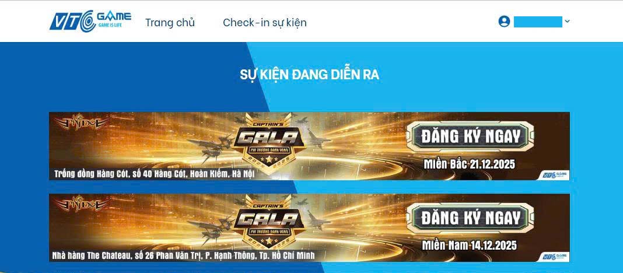Select the Miền Nam 14.12.2025 date text
This screenshot has width=623, height=273.
[469, 245]
